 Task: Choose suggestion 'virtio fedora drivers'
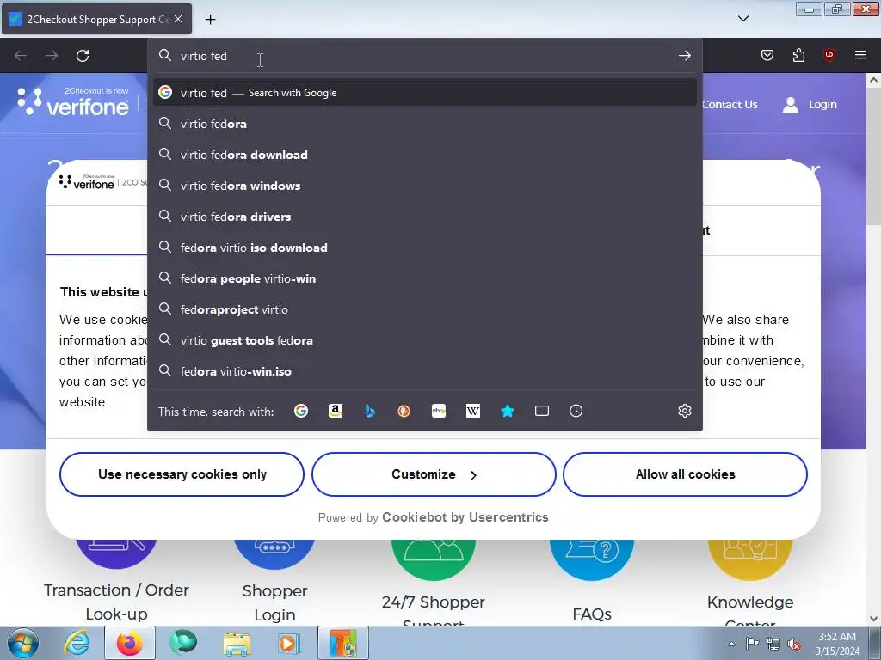pos(425,216)
